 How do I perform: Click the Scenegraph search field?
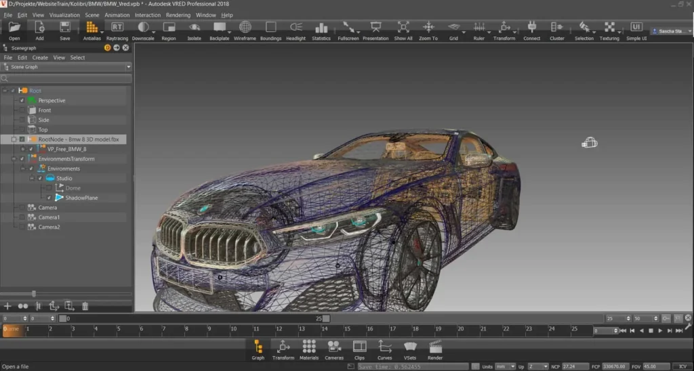pos(66,79)
